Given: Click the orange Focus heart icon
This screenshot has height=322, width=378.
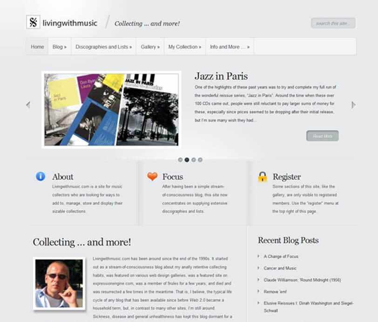Looking at the screenshot, I should coord(152,176).
